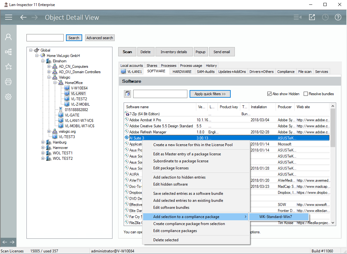Screen dimensions: 347x254
Task: Click the printer icon in sidebar
Action: tap(8, 82)
